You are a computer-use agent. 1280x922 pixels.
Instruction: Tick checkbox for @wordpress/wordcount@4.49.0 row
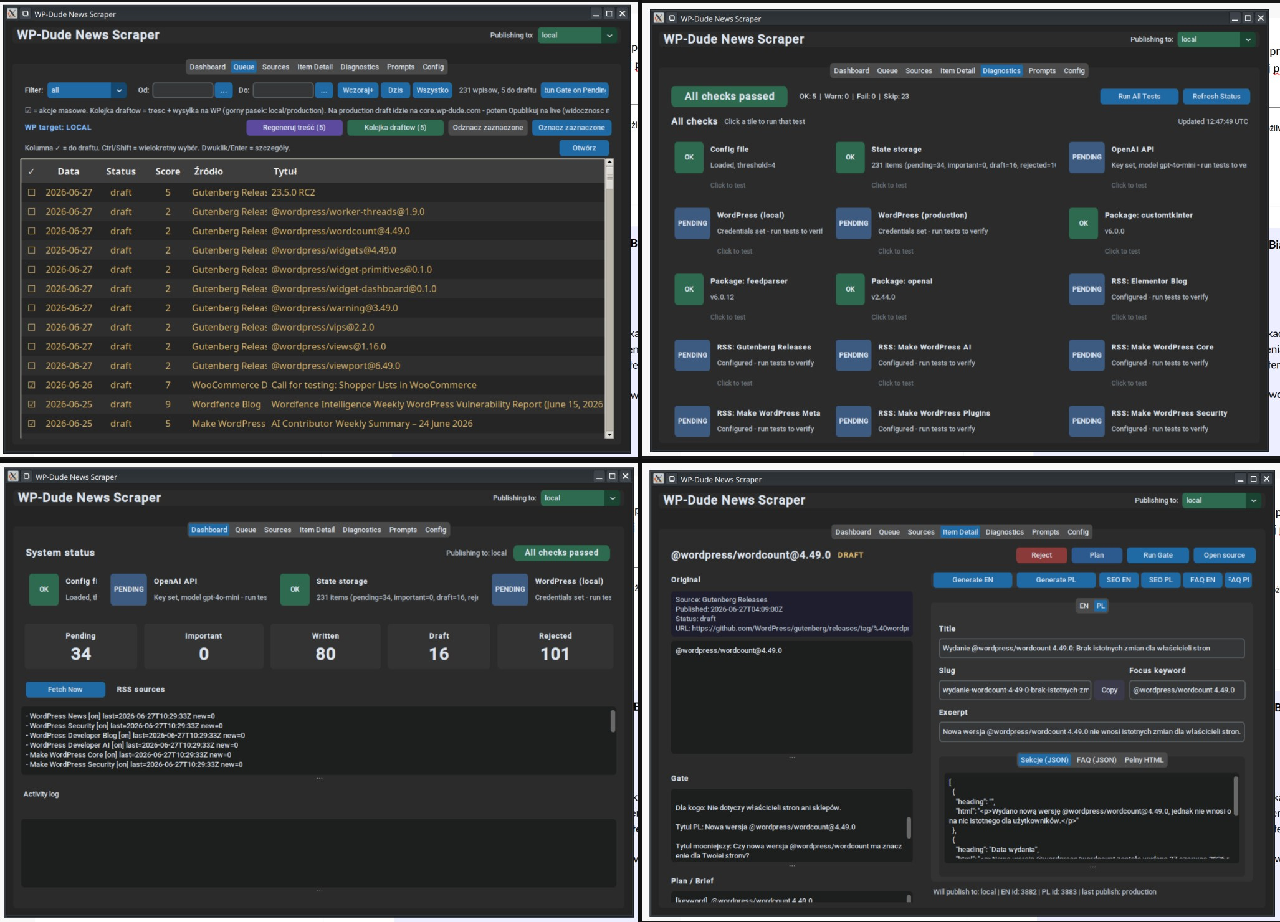(x=32, y=231)
